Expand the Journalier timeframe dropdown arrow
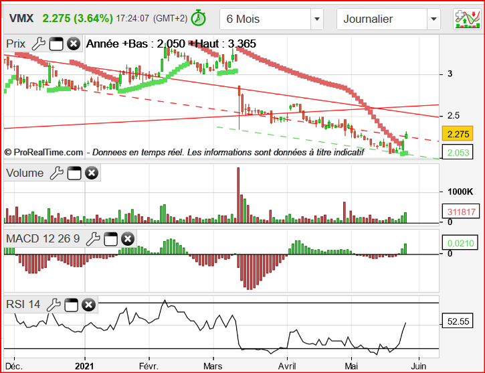 (x=433, y=19)
